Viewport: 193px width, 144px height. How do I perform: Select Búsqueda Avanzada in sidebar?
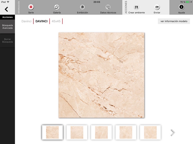click(x=7, y=27)
